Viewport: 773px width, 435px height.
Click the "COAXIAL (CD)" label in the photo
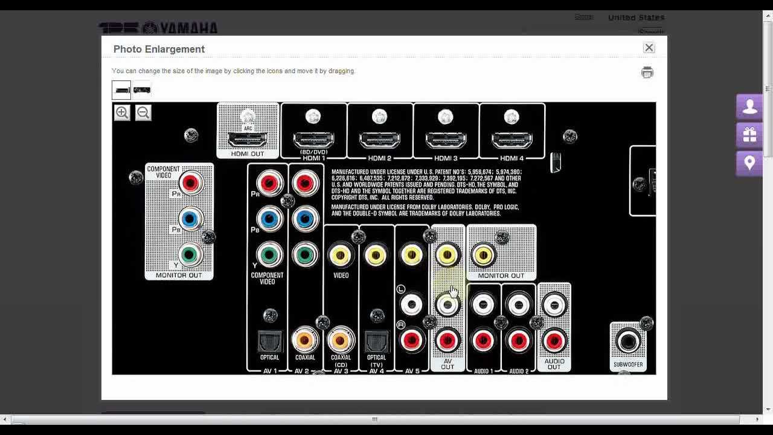point(341,361)
